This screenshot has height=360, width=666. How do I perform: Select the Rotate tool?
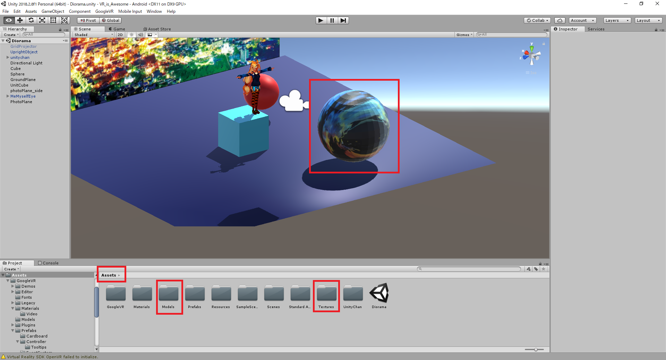click(31, 20)
